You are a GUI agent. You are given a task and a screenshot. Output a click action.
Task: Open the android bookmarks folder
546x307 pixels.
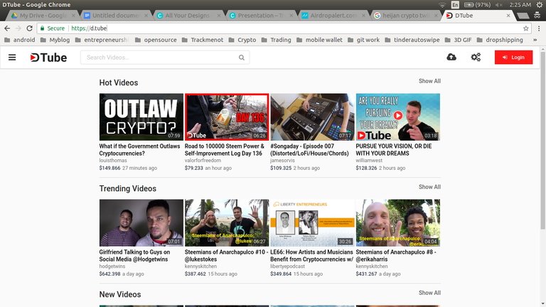[20, 40]
